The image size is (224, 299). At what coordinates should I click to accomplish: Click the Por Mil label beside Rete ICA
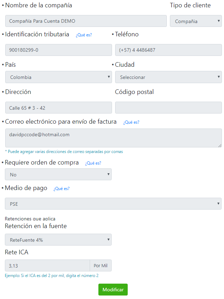point(100,265)
